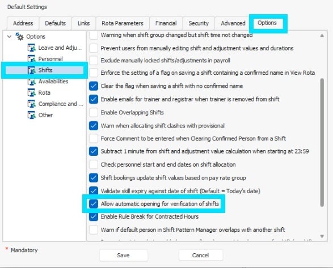Enable Force Comment when Clearing Confirmed Person
333x268 pixels.
click(94, 139)
